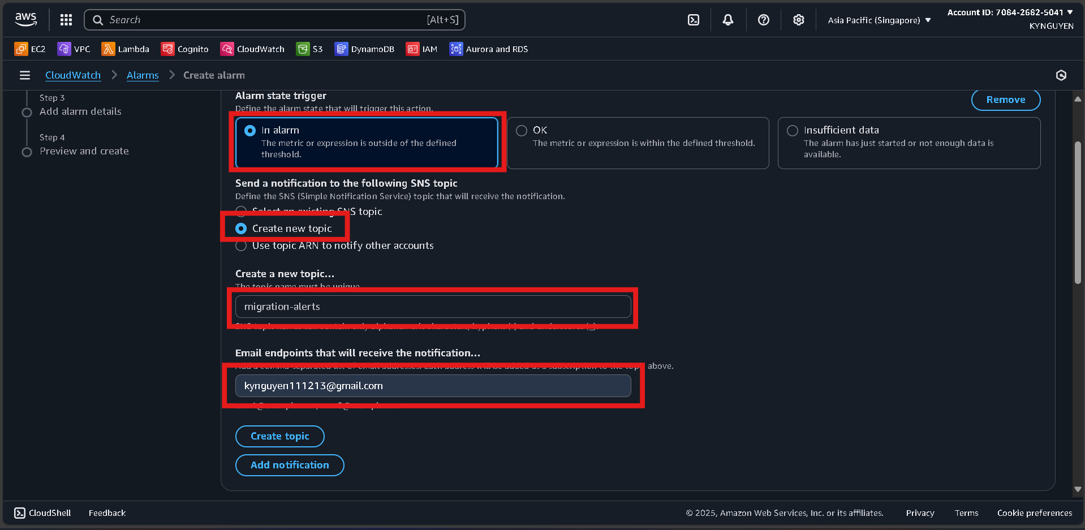Edit the email endpoint field
The width and height of the screenshot is (1085, 530).
pyautogui.click(x=433, y=386)
